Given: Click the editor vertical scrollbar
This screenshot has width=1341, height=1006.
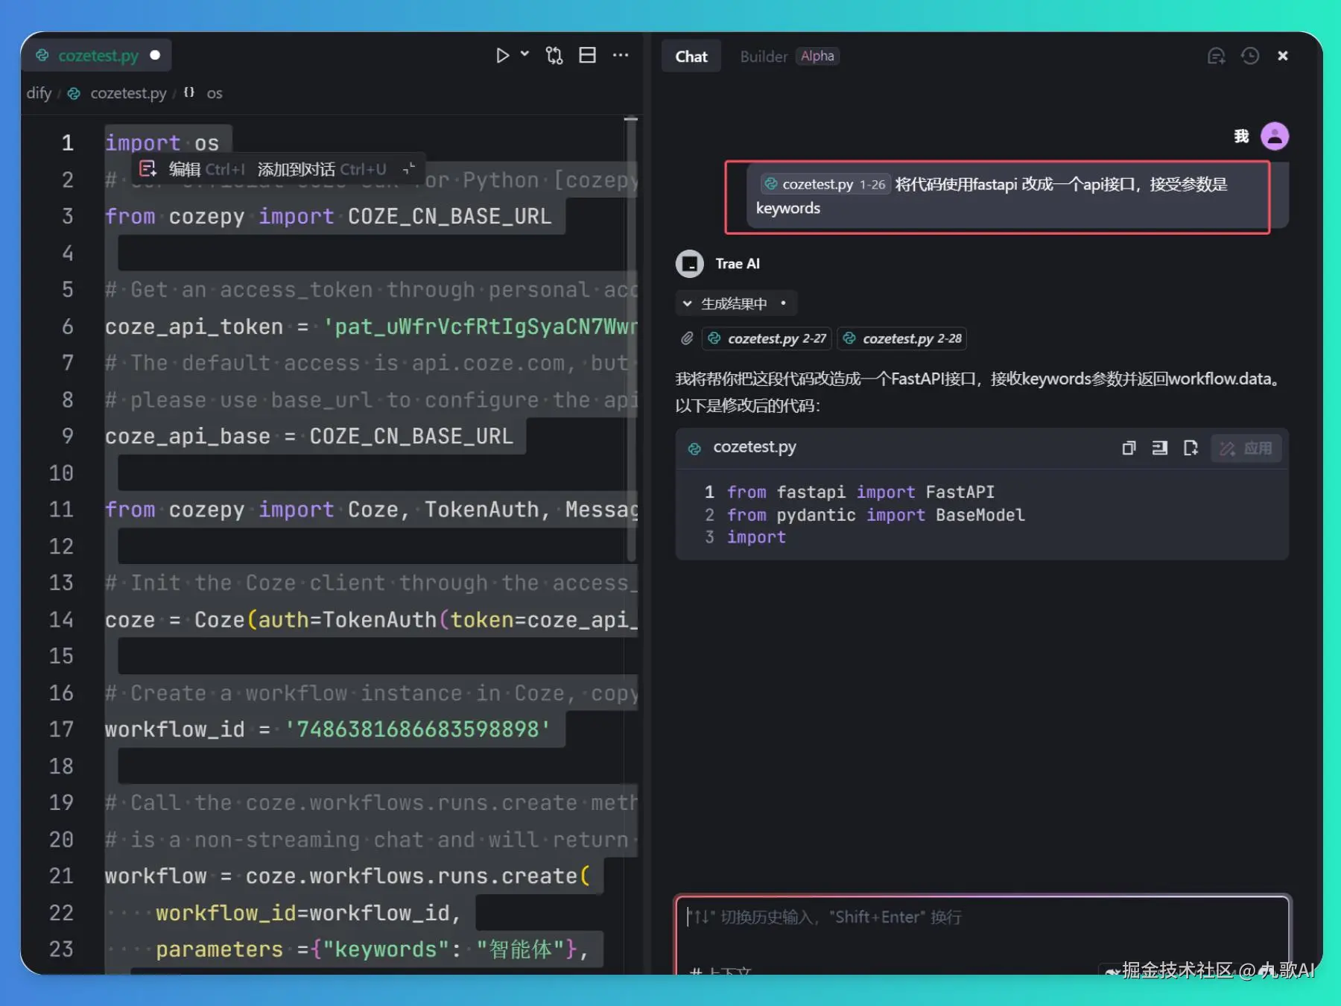Looking at the screenshot, I should [x=631, y=339].
